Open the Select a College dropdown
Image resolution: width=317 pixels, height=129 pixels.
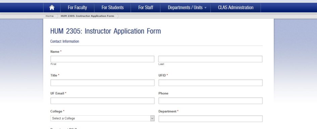(x=102, y=118)
